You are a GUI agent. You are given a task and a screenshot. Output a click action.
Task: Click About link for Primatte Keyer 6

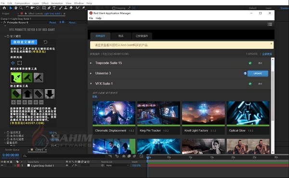tap(73, 23)
